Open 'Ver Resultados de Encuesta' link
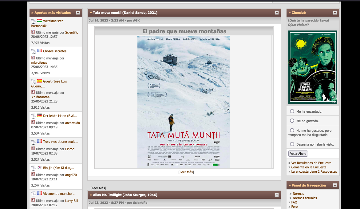 [311, 163]
